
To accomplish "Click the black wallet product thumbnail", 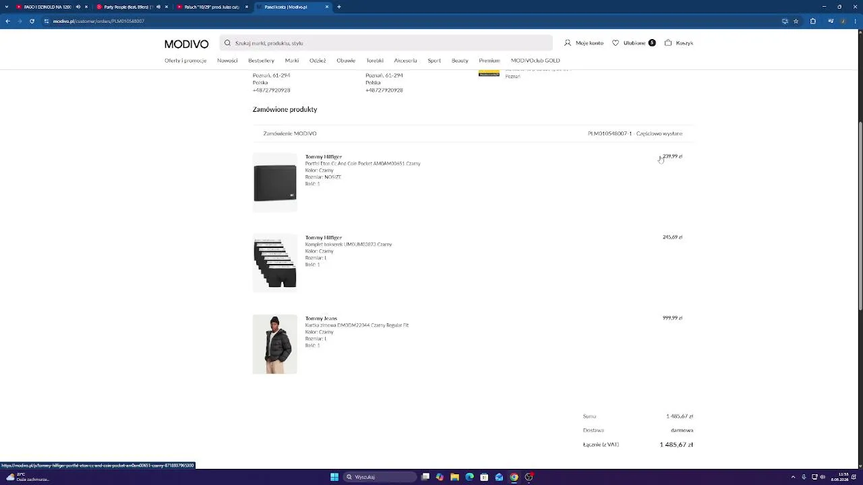I will tap(274, 183).
